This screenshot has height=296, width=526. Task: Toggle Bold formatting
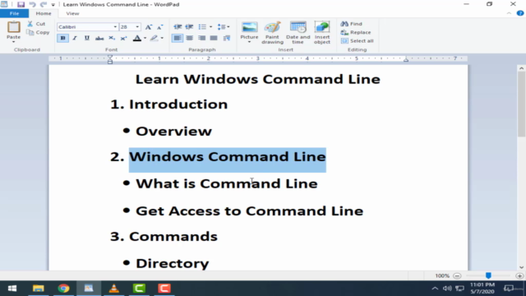(62, 38)
